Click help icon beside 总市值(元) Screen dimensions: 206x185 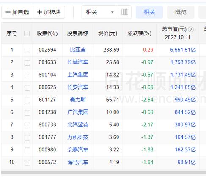(191, 30)
